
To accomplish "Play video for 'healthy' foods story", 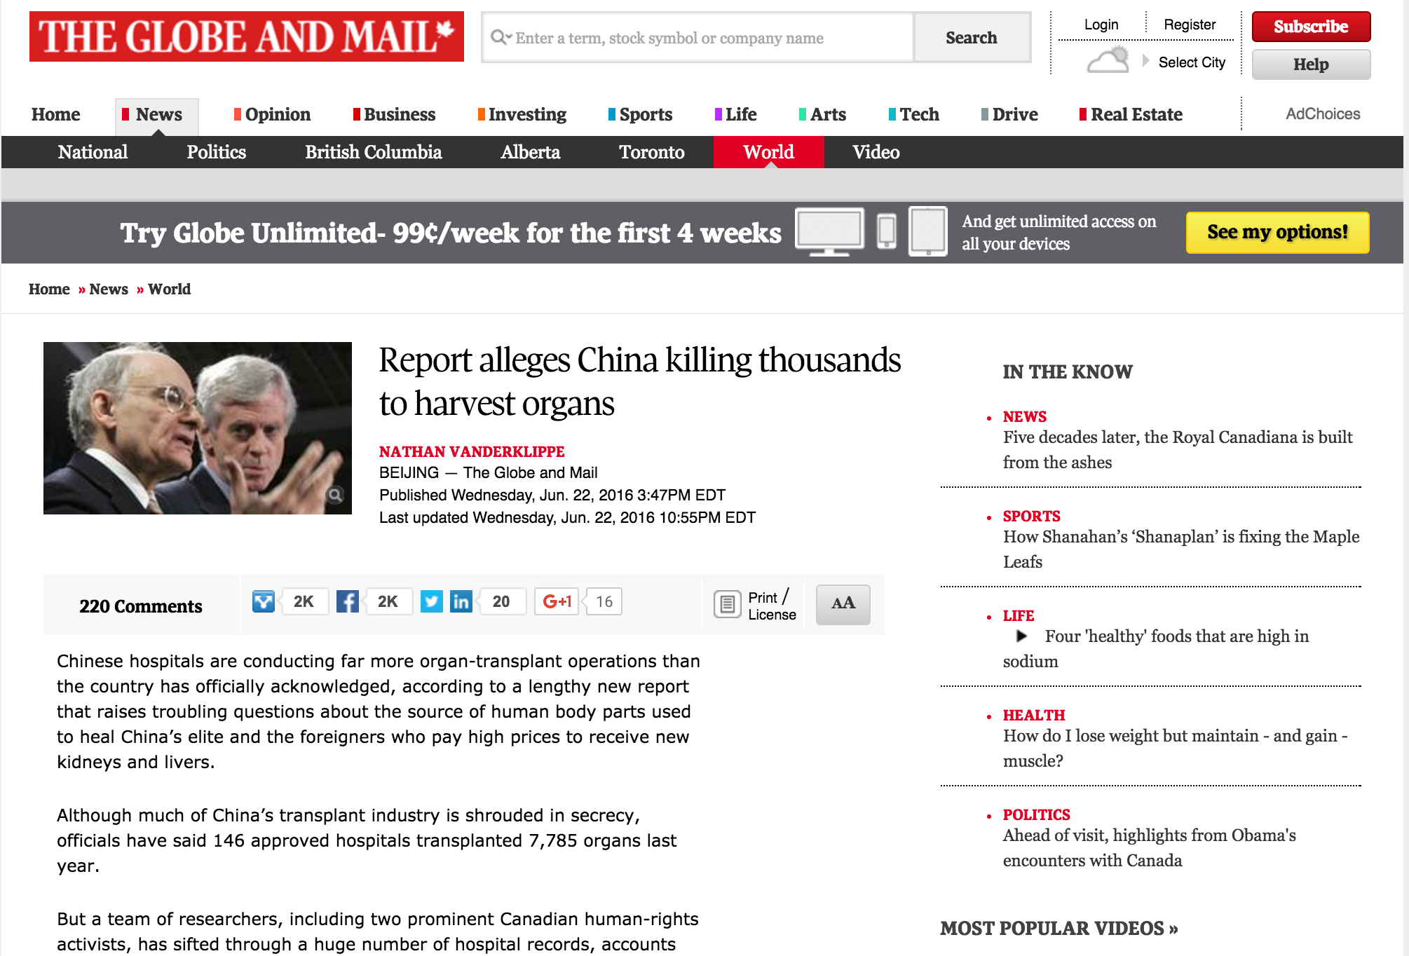I will (1022, 636).
